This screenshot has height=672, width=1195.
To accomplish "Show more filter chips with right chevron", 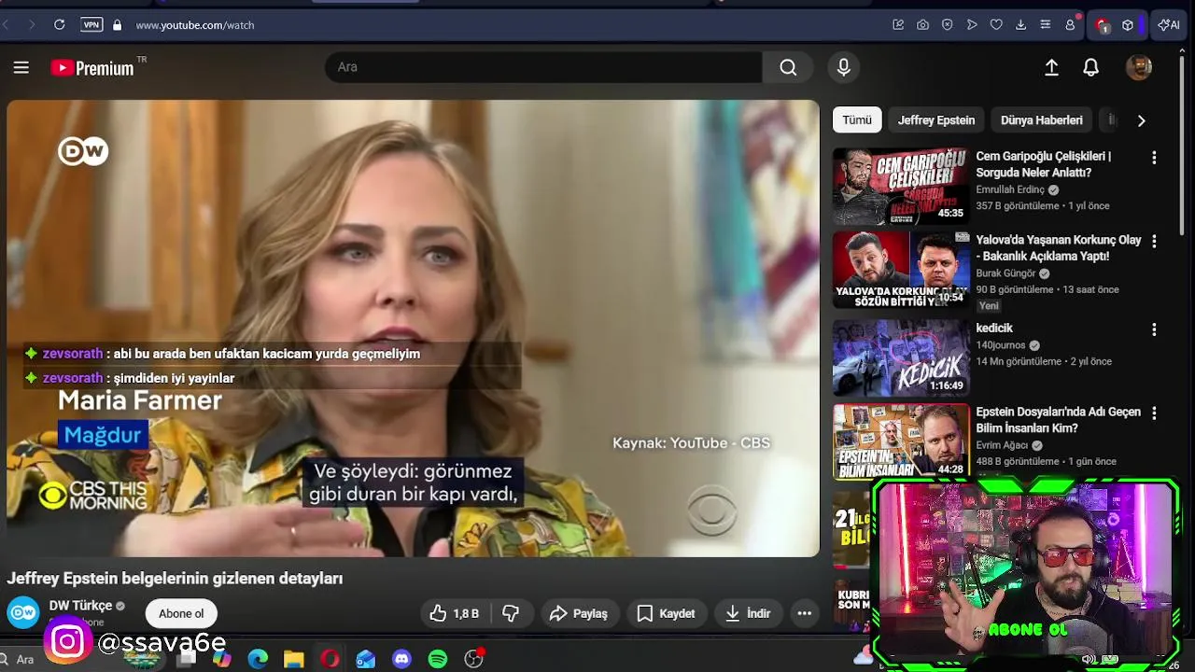I will (1141, 120).
